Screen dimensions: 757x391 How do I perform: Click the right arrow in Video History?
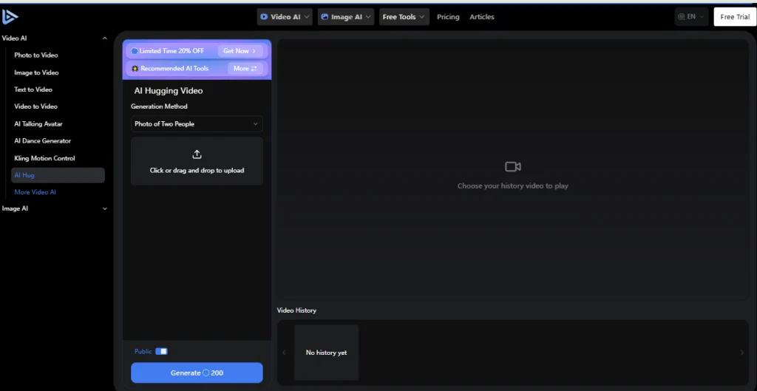coord(741,353)
